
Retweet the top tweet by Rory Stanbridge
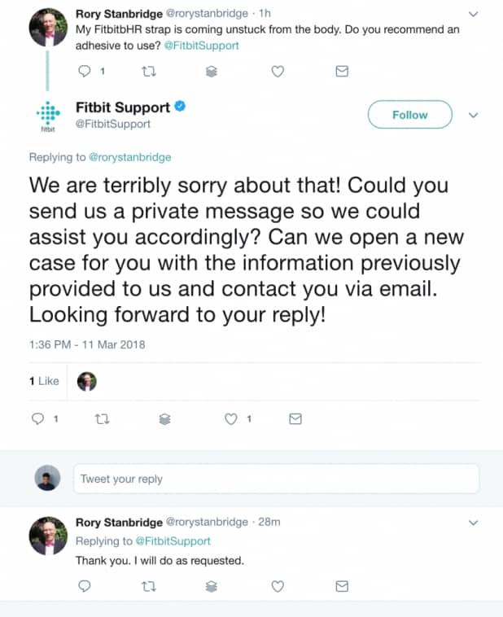pyautogui.click(x=147, y=72)
